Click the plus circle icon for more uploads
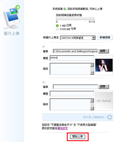Viewport: 131px width, 142px height. [110, 117]
